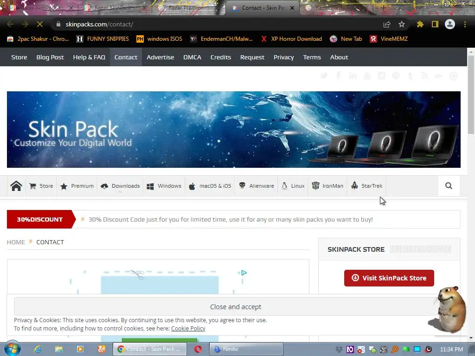Open Help & FAQ in the top menu
Viewport: 475px width, 356px height.
89,57
